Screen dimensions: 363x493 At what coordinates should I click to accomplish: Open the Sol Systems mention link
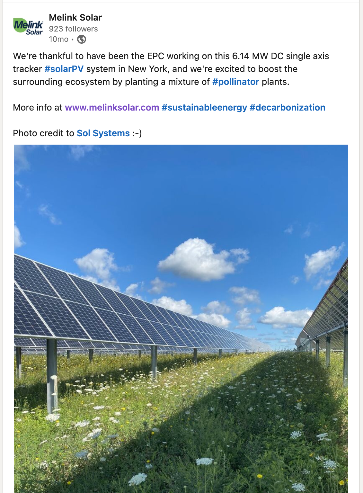[103, 133]
